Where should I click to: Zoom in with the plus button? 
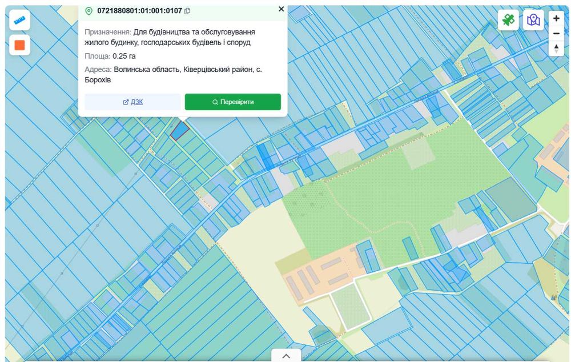click(x=556, y=18)
